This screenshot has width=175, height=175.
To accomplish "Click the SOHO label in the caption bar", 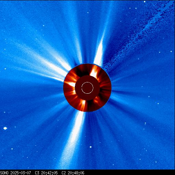I will 4,173.
